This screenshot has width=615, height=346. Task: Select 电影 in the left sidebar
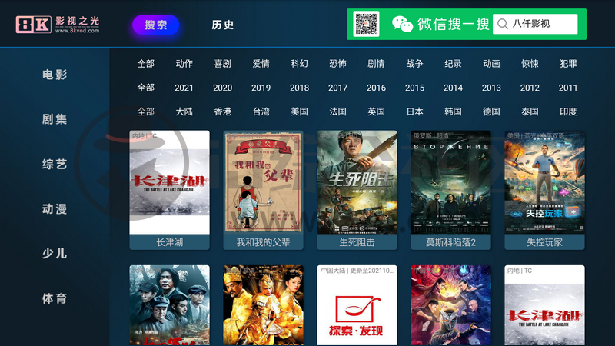(55, 75)
